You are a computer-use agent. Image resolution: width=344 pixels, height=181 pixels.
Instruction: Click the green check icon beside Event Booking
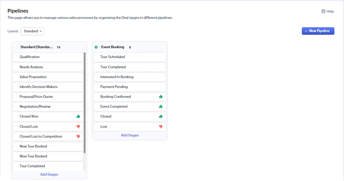pos(96,47)
